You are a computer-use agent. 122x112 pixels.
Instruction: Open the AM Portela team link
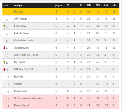tap(21, 19)
